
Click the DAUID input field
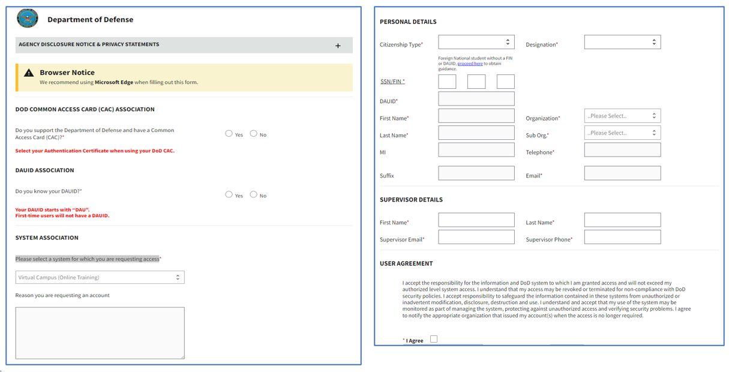tap(476, 99)
